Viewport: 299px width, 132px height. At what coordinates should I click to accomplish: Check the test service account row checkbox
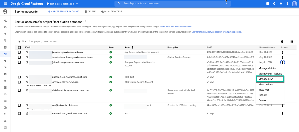tap(19, 113)
